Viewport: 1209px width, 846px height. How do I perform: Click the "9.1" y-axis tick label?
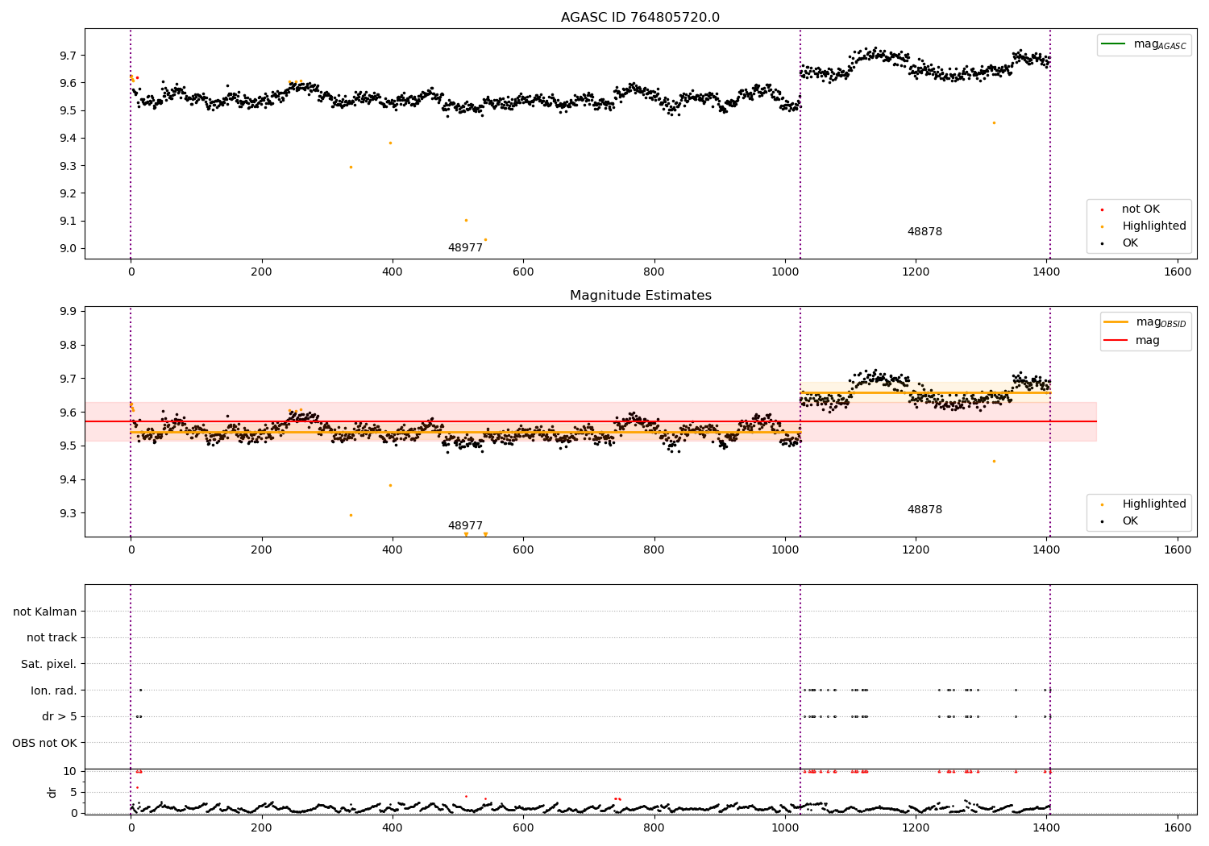tap(68, 221)
